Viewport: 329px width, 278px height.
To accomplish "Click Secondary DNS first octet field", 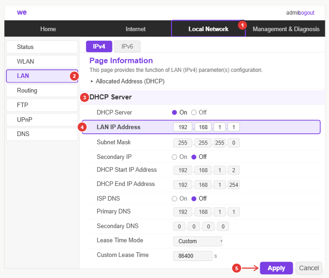I will coord(179,226).
